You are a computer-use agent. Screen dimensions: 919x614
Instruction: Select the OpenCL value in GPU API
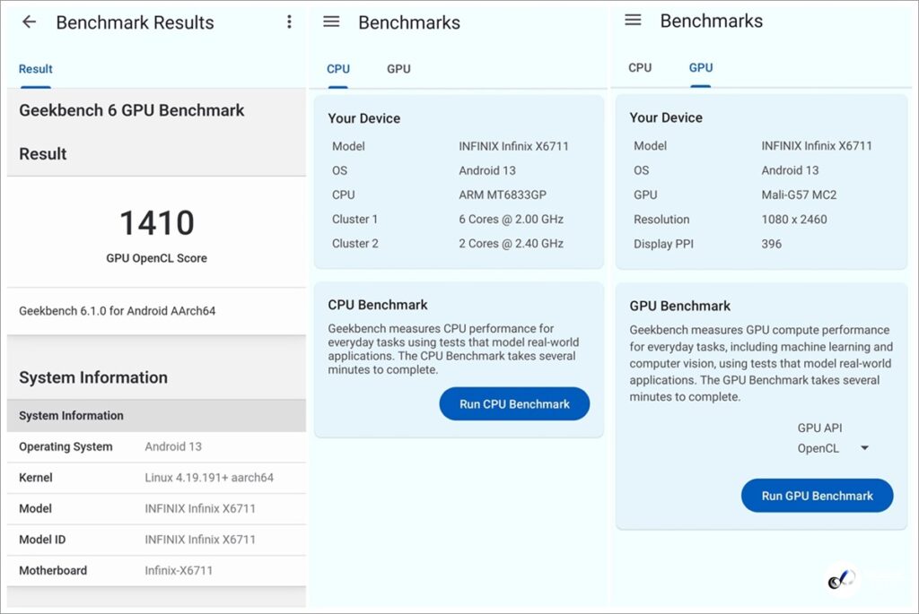click(x=818, y=448)
